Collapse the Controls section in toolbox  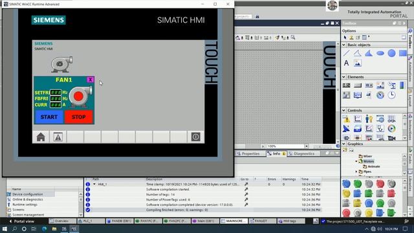343,110
